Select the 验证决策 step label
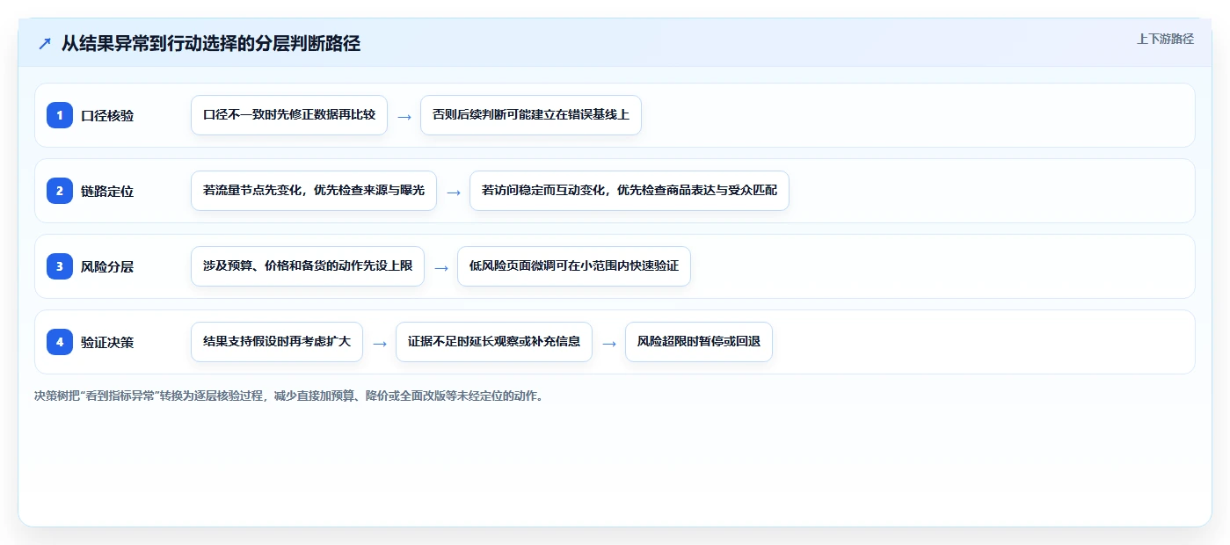Screen dimensions: 1230x545 (x=107, y=342)
